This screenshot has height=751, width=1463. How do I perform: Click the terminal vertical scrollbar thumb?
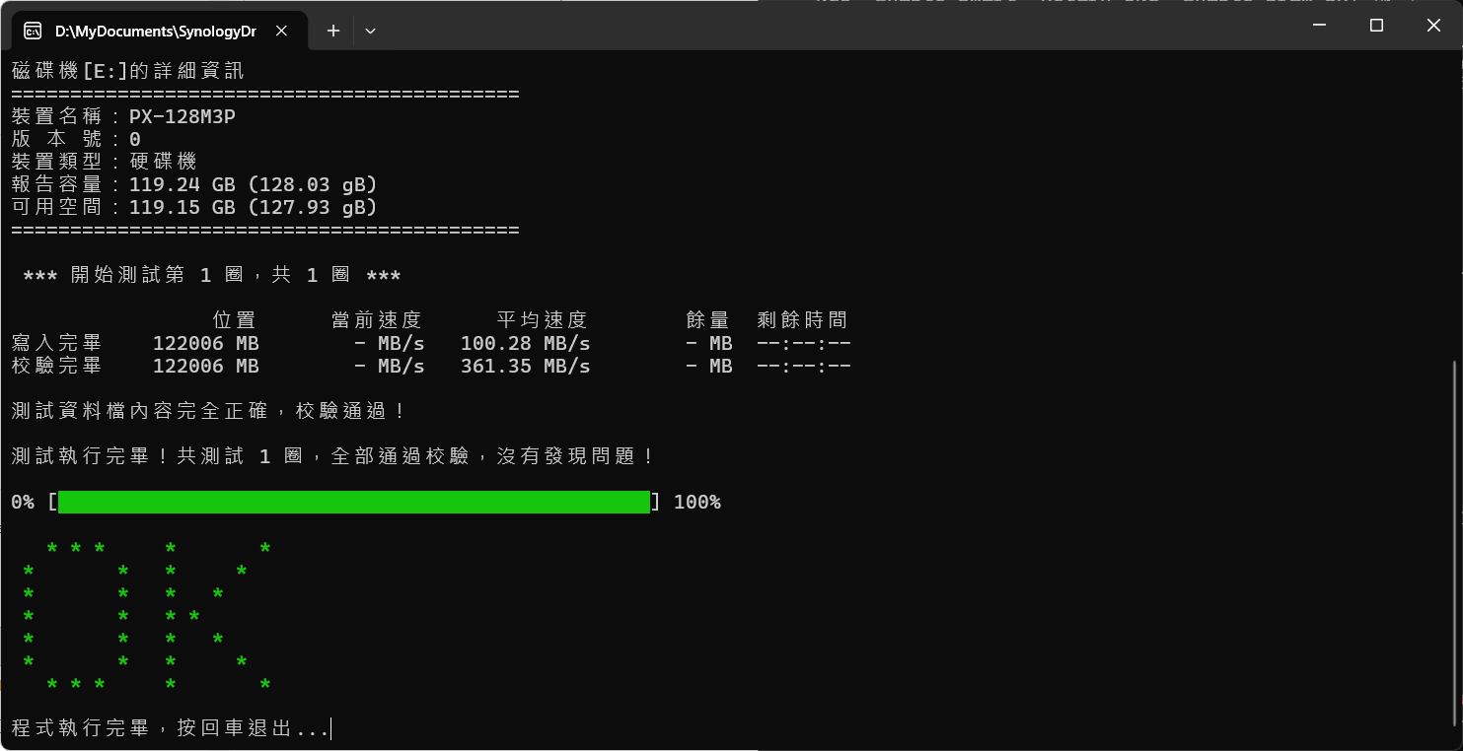tap(1456, 543)
